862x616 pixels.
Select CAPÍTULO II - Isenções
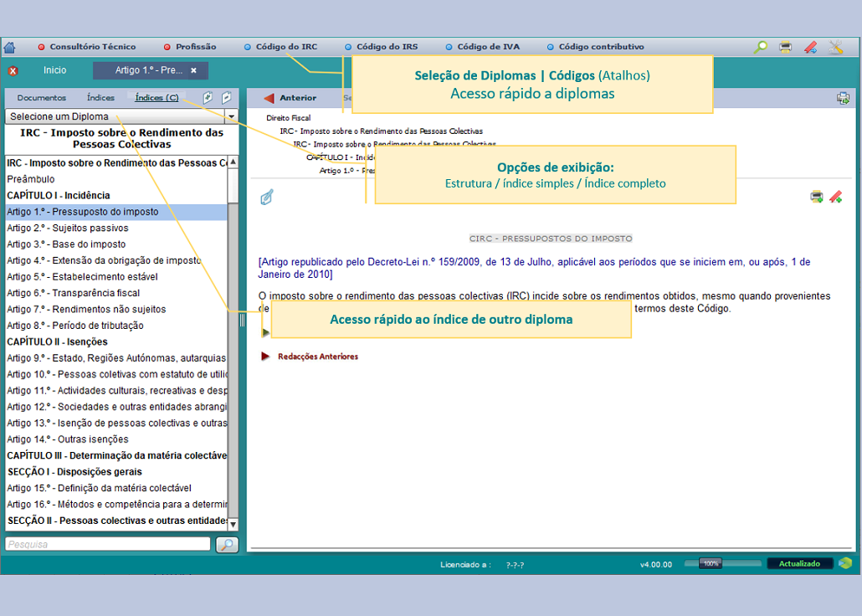coord(116,342)
